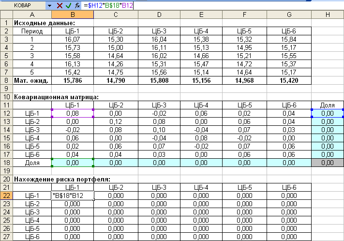Select the row 22 header
The width and height of the screenshot is (344, 241).
pos(6,195)
